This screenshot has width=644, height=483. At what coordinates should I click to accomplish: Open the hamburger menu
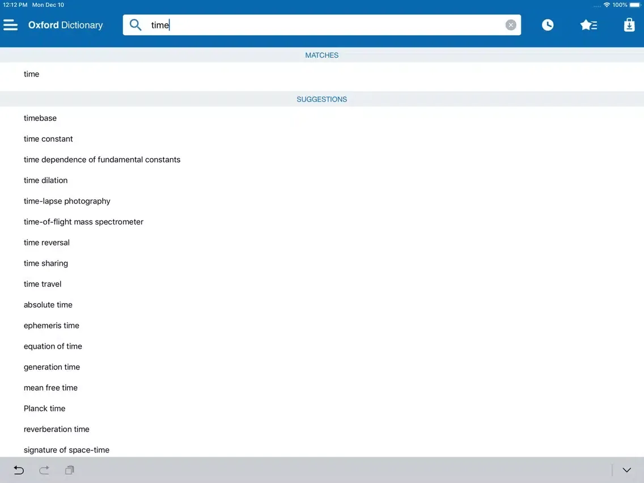tap(11, 25)
